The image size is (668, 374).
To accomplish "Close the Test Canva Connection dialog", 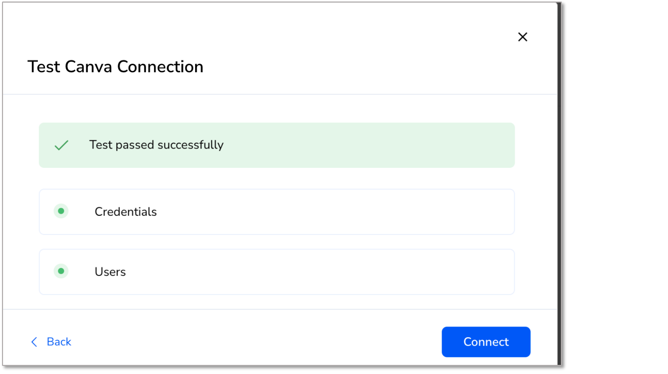I will (522, 37).
